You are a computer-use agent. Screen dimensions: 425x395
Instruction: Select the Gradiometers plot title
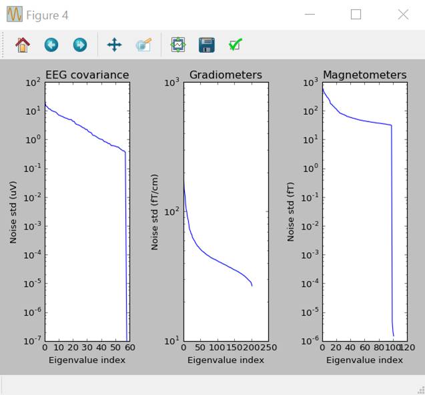pyautogui.click(x=226, y=75)
